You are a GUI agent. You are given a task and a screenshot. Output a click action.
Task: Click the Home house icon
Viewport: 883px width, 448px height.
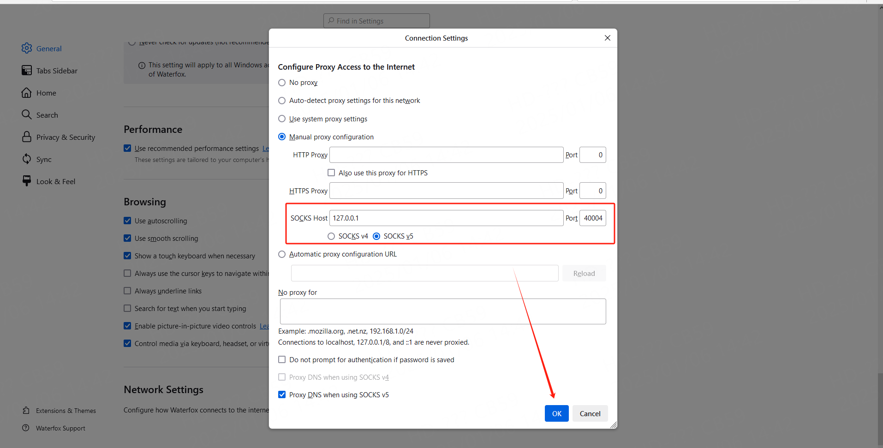coord(27,93)
